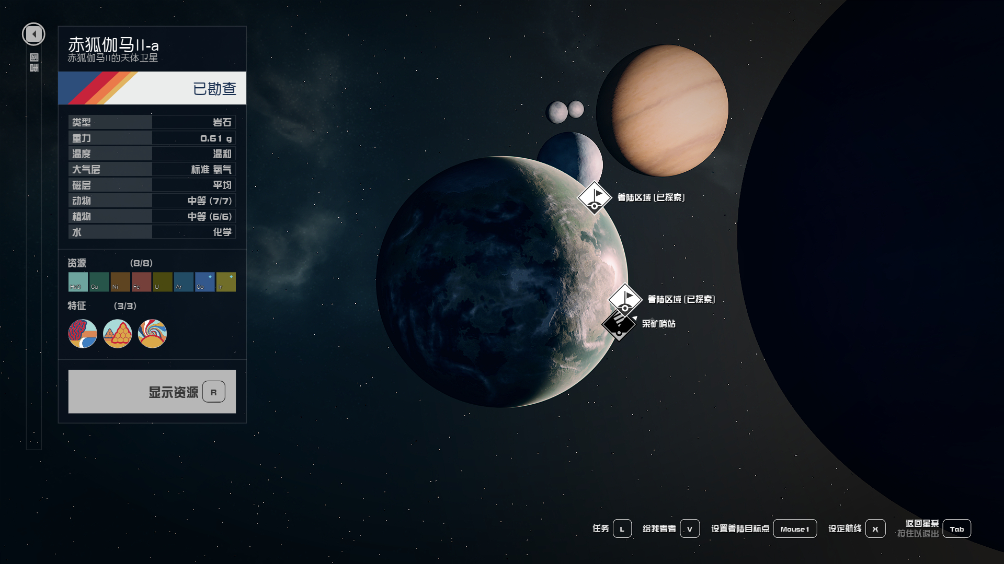Select the left small grey moon
The height and width of the screenshot is (564, 1004).
tap(557, 112)
